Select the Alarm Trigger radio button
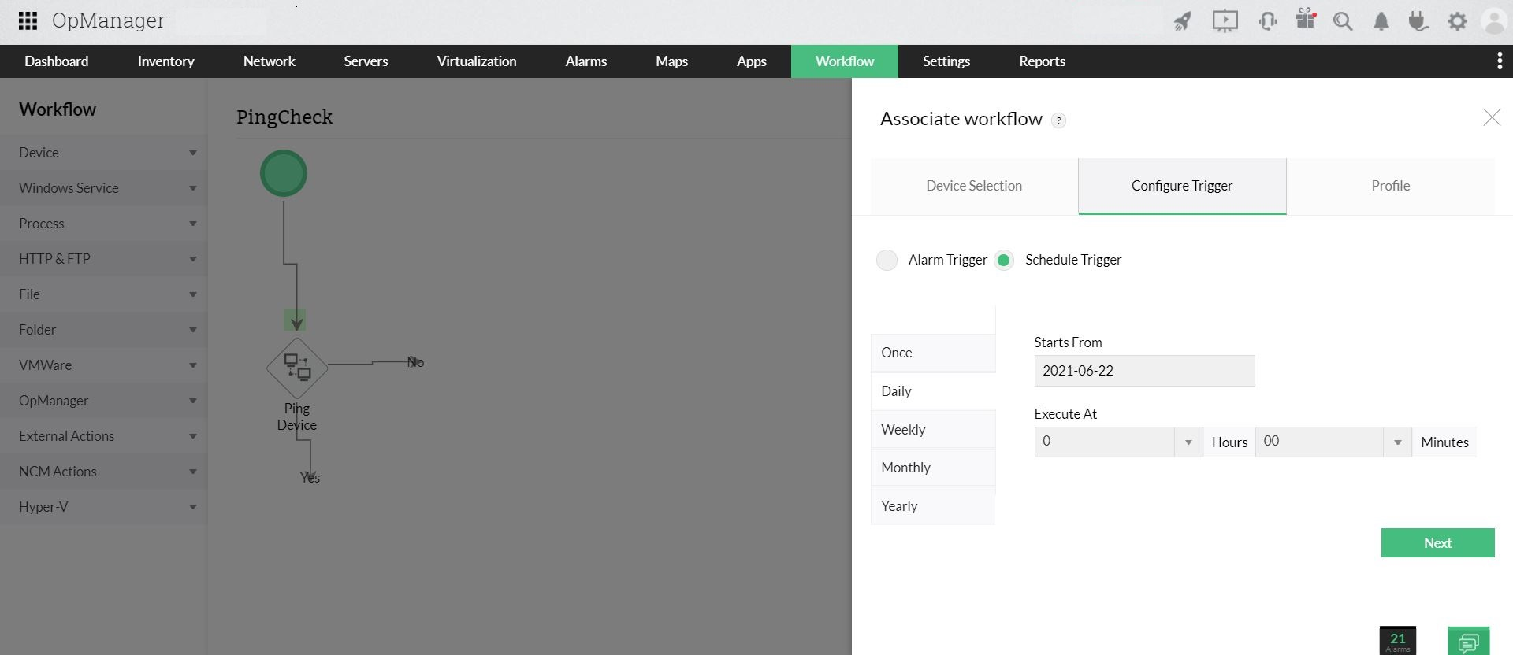The height and width of the screenshot is (655, 1513). coord(887,260)
